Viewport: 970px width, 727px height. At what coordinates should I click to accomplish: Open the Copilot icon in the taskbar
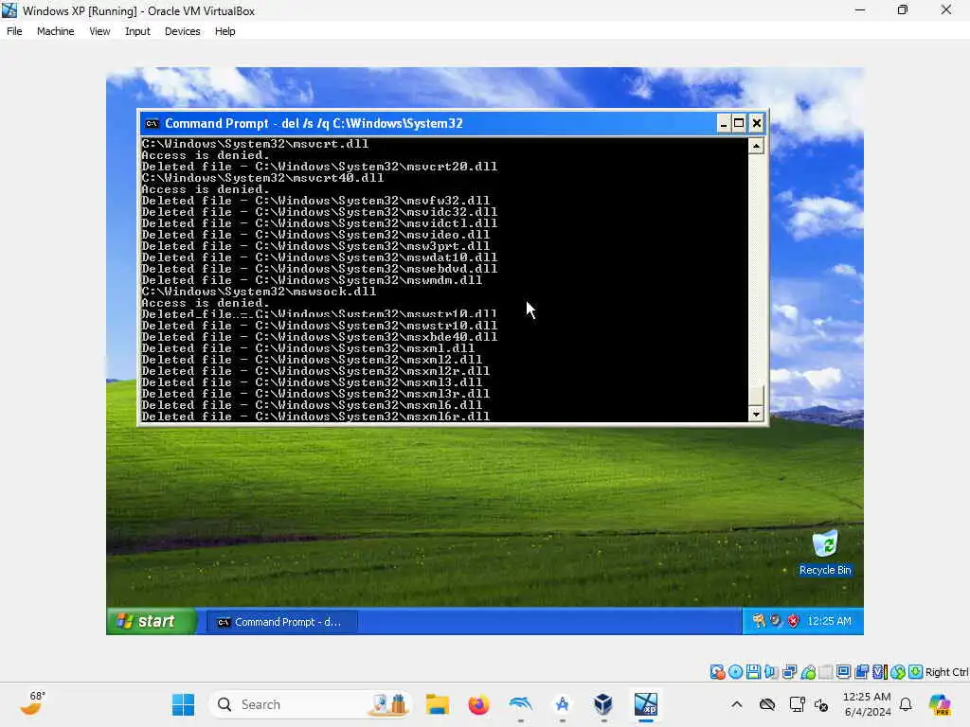click(940, 704)
